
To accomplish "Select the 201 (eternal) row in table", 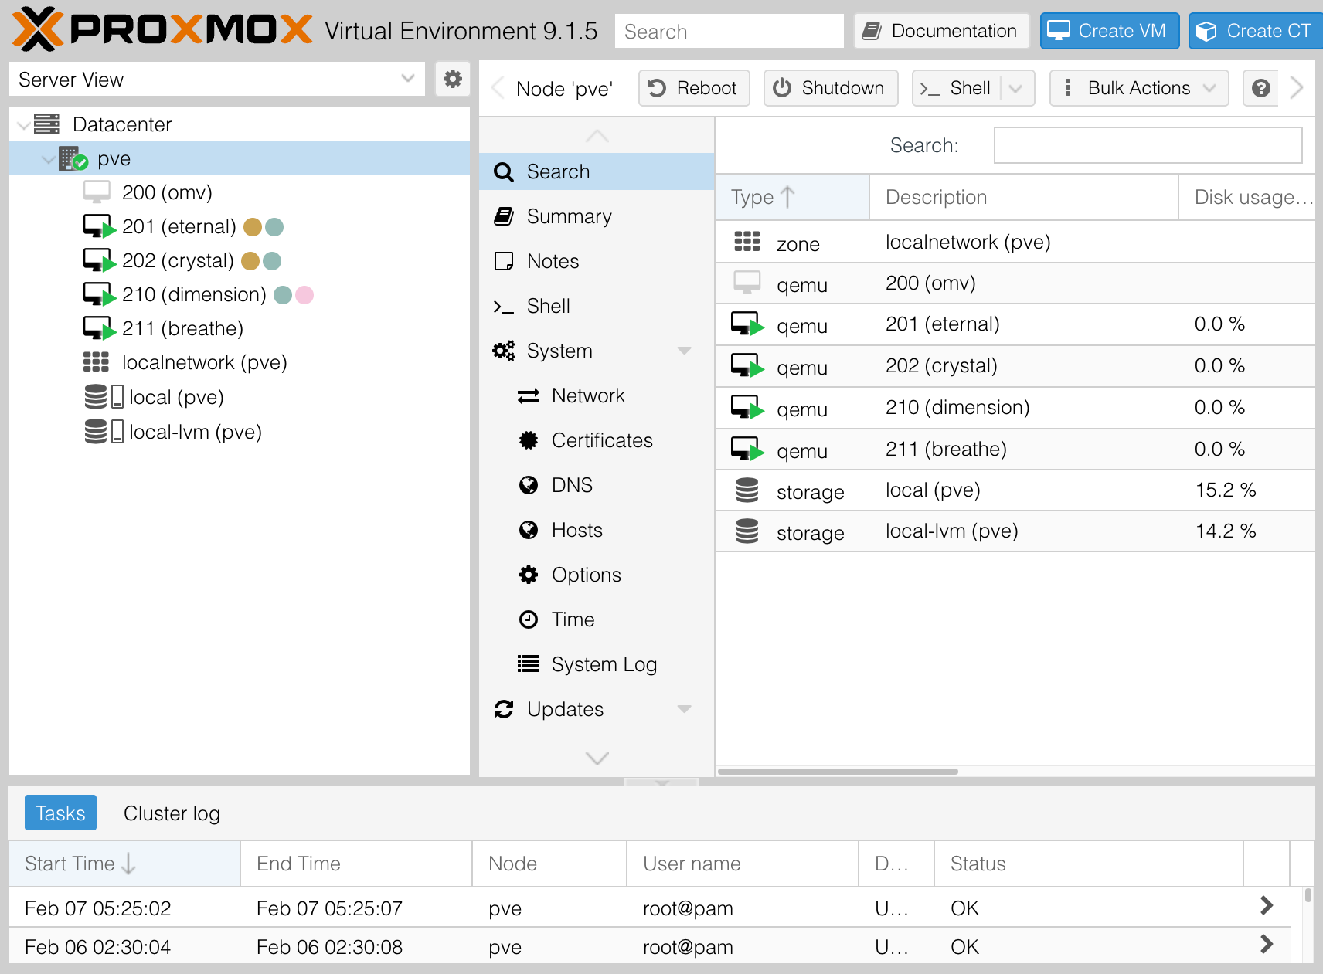I will (x=1015, y=324).
